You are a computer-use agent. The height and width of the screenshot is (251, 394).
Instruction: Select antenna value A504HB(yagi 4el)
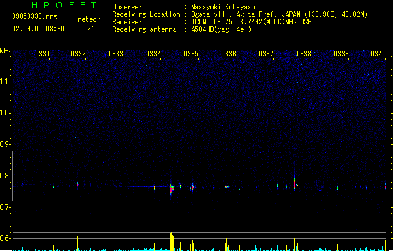pyautogui.click(x=221, y=29)
